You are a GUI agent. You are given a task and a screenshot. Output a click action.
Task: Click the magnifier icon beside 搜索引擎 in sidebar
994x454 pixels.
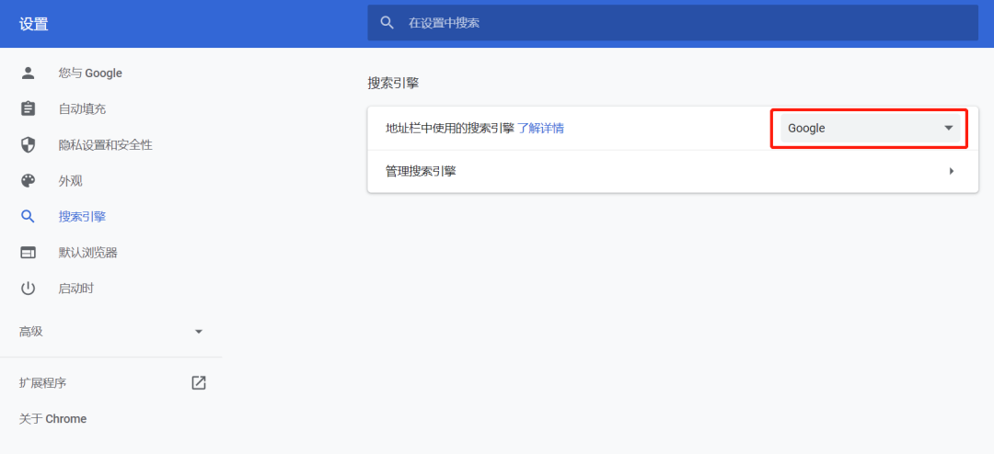pyautogui.click(x=28, y=217)
